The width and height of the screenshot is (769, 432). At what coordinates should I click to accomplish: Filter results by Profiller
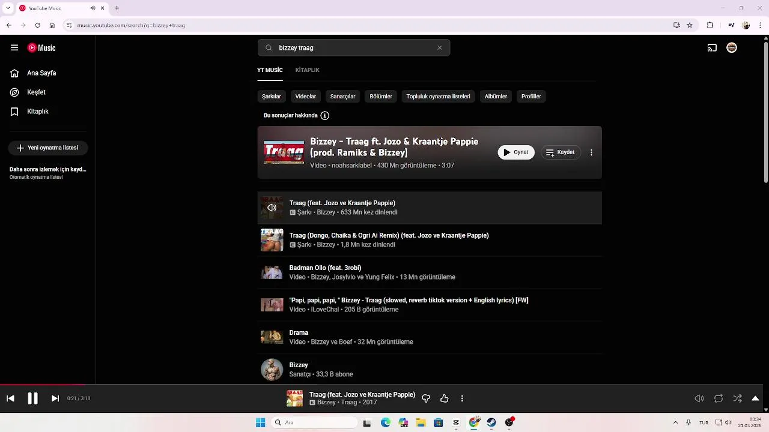pyautogui.click(x=531, y=97)
